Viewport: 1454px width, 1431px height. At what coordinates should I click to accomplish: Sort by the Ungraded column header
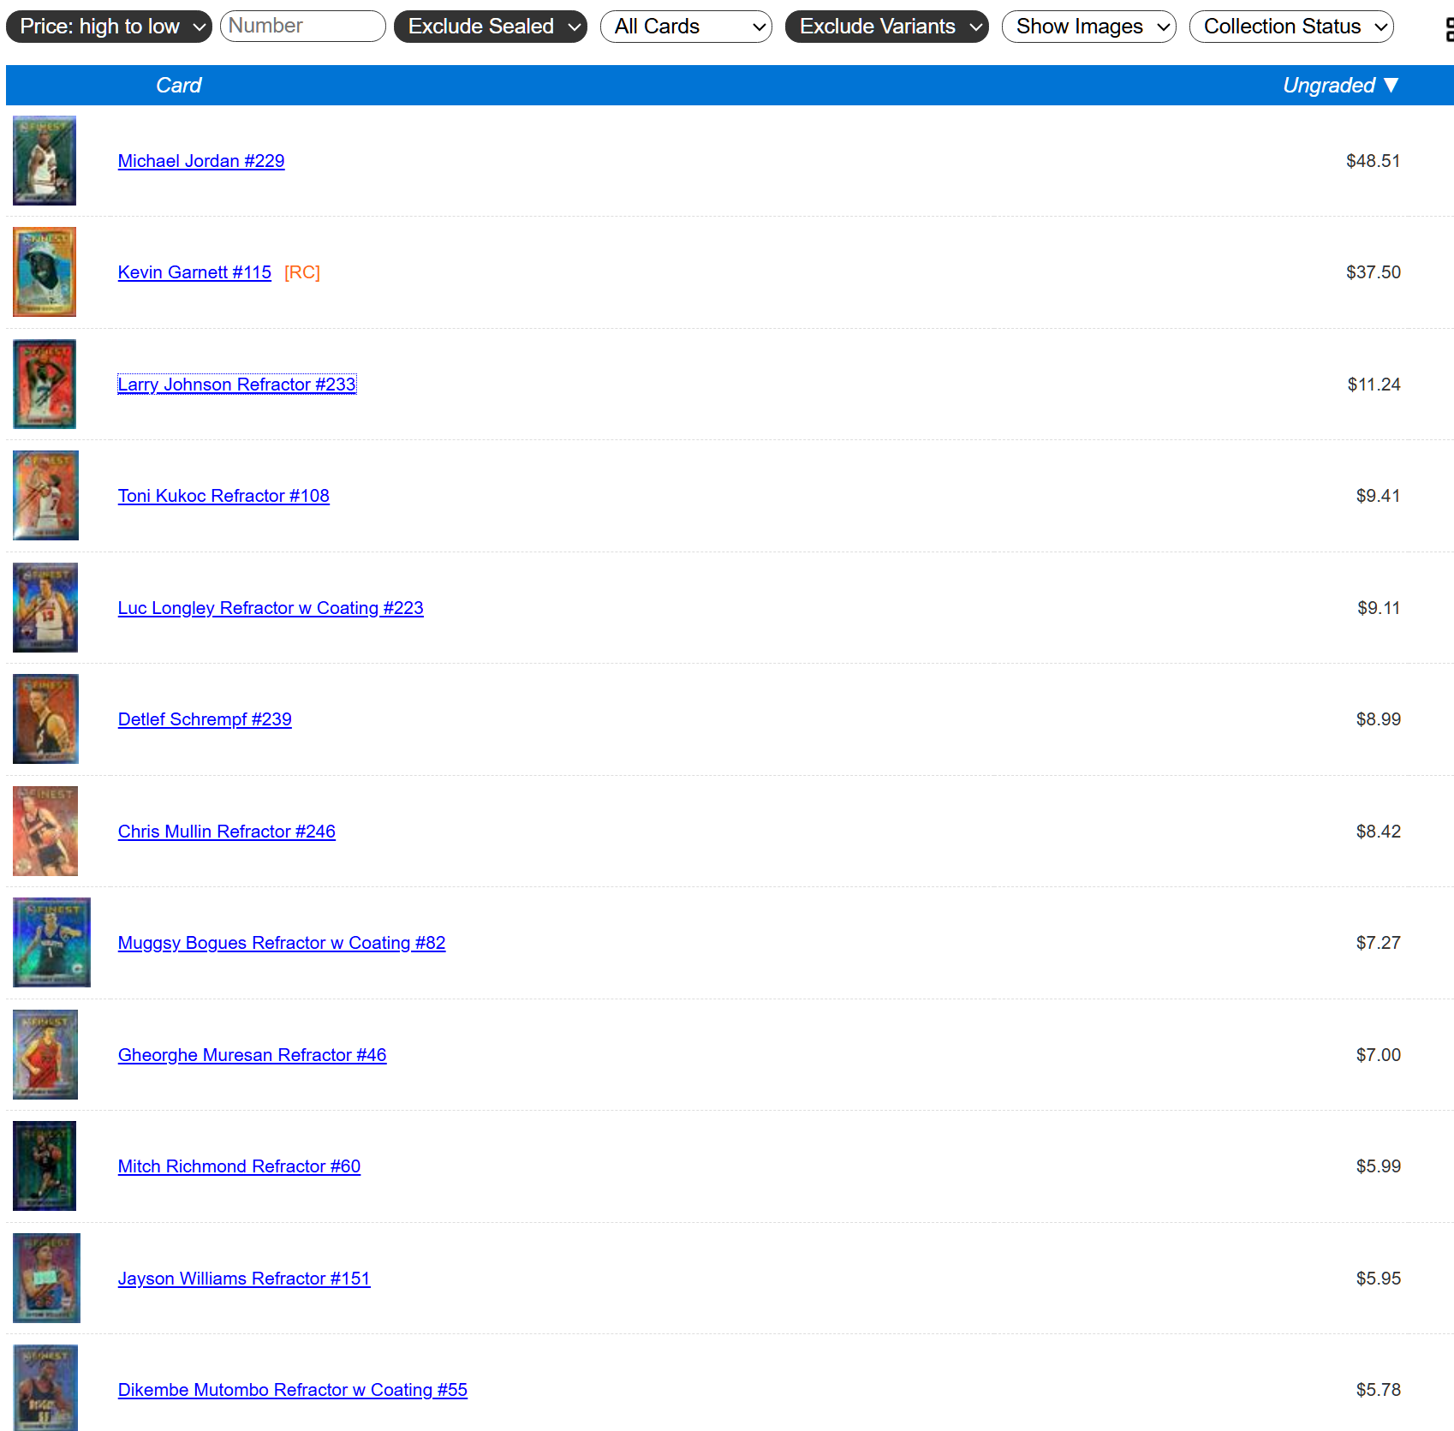tap(1339, 86)
